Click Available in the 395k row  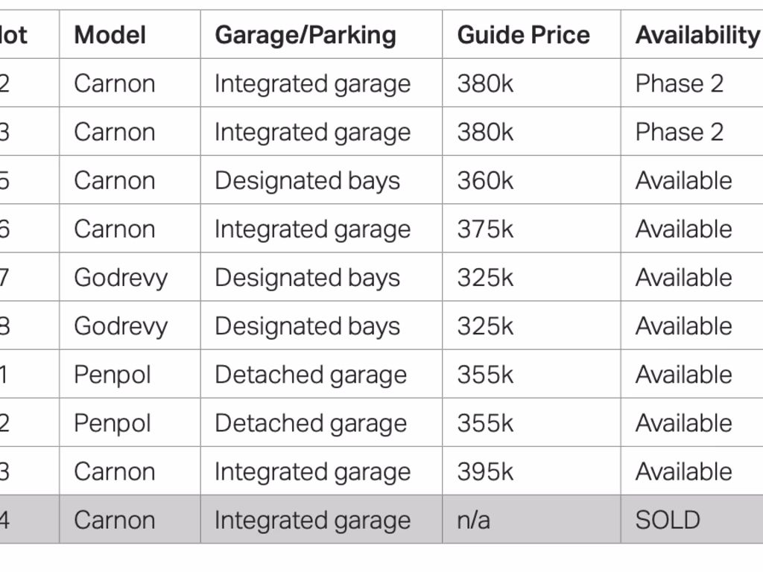pos(683,471)
